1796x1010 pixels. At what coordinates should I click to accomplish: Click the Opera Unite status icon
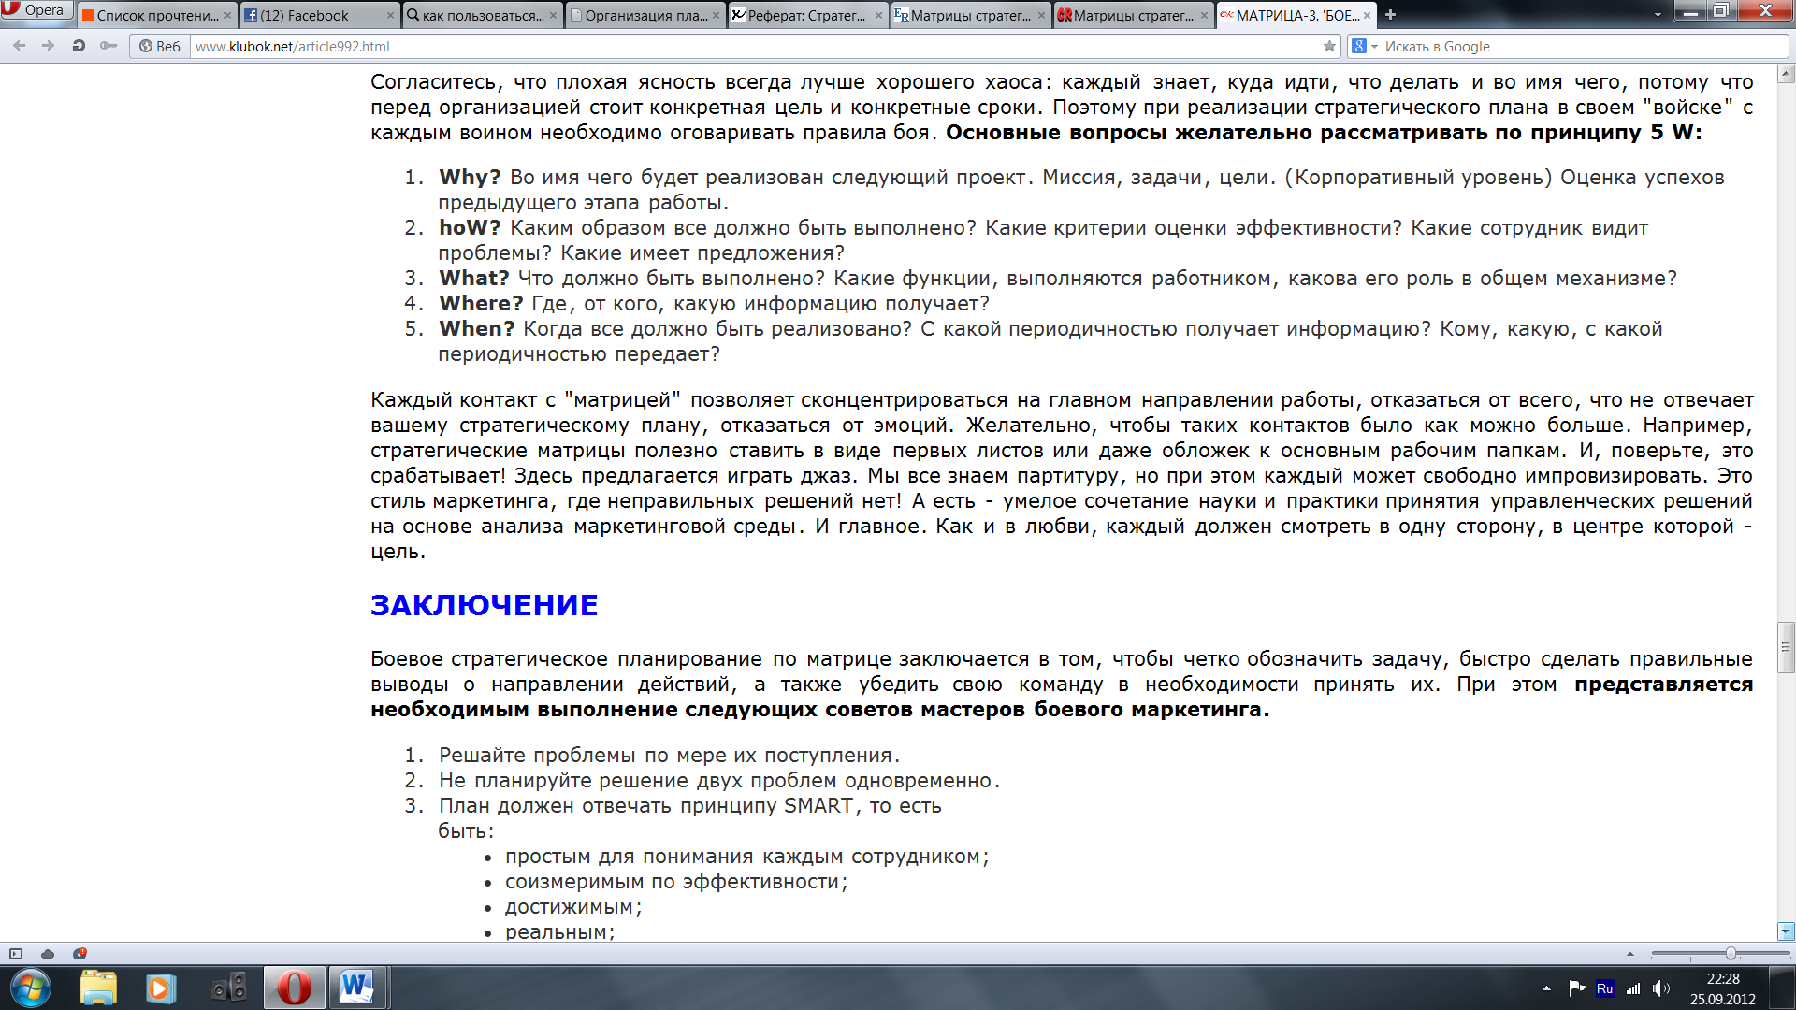pyautogui.click(x=80, y=954)
